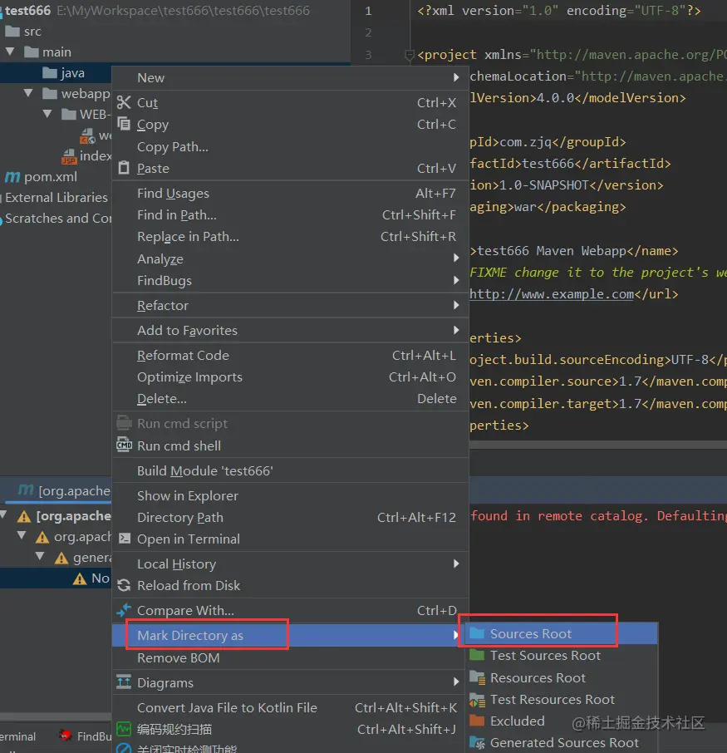
Task: Collapse the main folder in project tree
Action: [10, 52]
